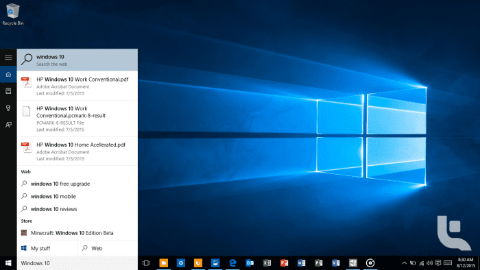Launch Outlook from taskbar
Image resolution: width=480 pixels, height=270 pixels.
click(x=250, y=263)
